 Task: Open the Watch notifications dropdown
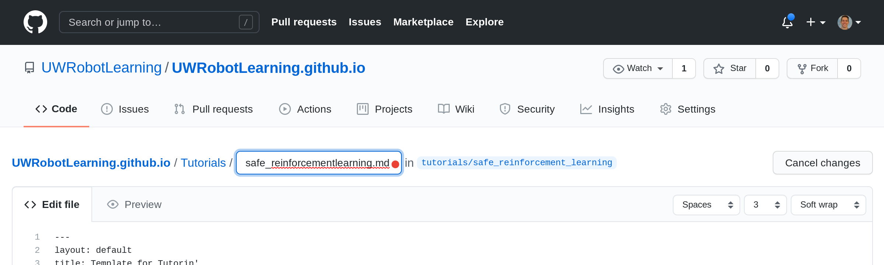point(638,68)
